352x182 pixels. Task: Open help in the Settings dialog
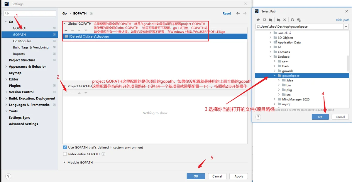coord(8,176)
